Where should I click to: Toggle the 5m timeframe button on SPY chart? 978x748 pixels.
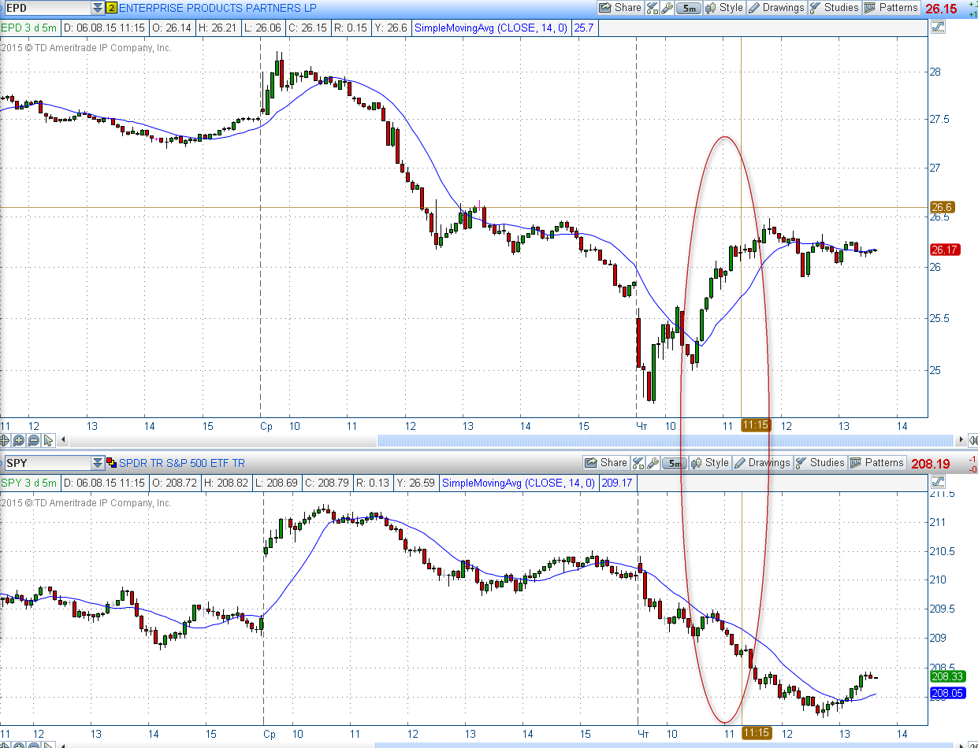[675, 463]
